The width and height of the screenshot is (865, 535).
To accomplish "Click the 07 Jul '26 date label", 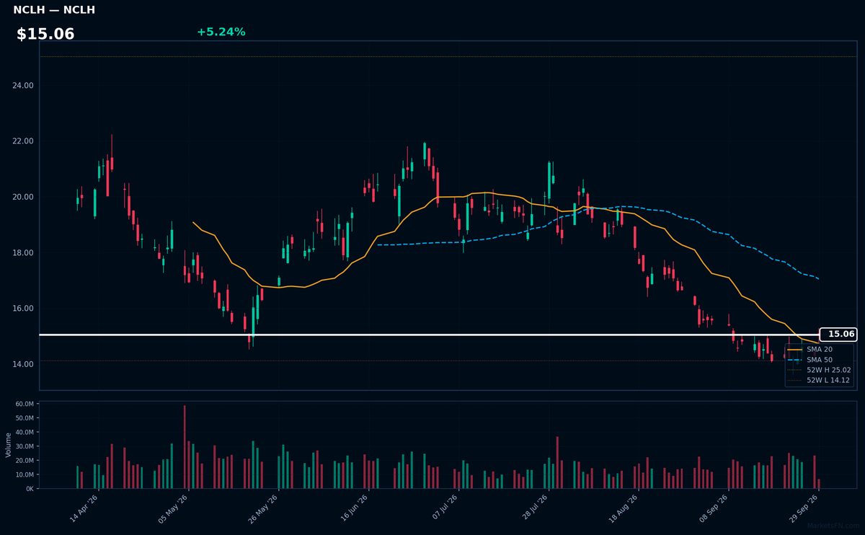I will [444, 508].
